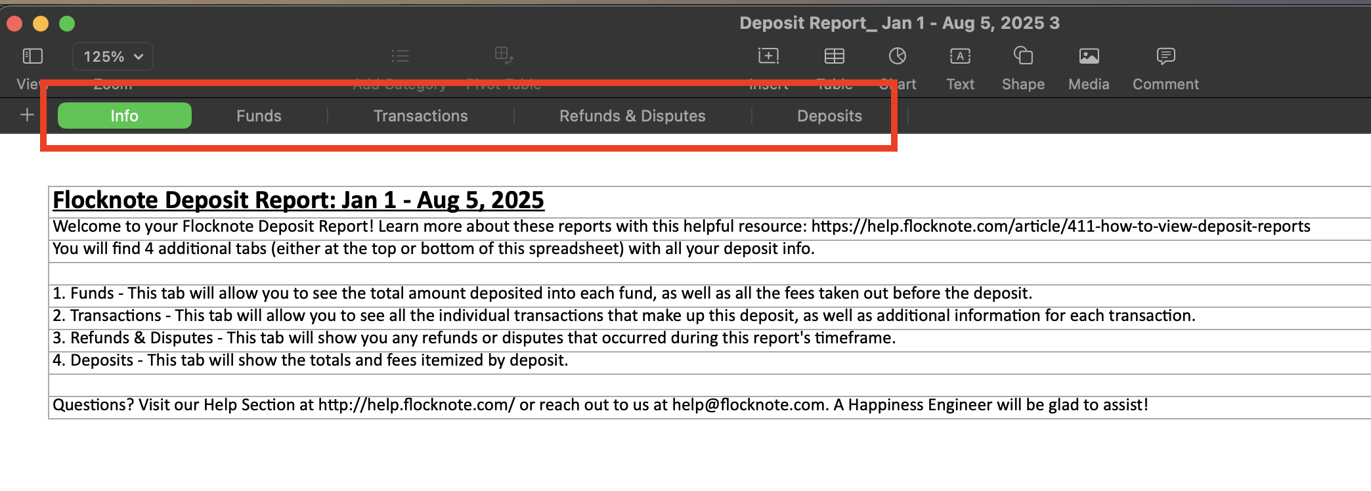The height and width of the screenshot is (491, 1371).
Task: Switch to the Transactions sheet tab
Action: pyautogui.click(x=421, y=116)
